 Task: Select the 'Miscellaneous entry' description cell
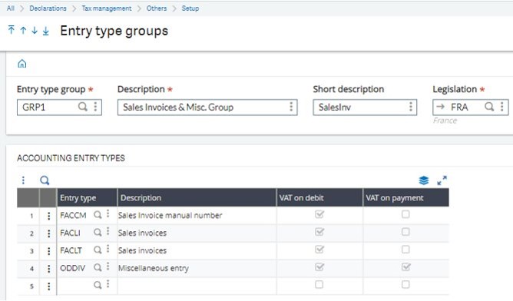point(197,268)
